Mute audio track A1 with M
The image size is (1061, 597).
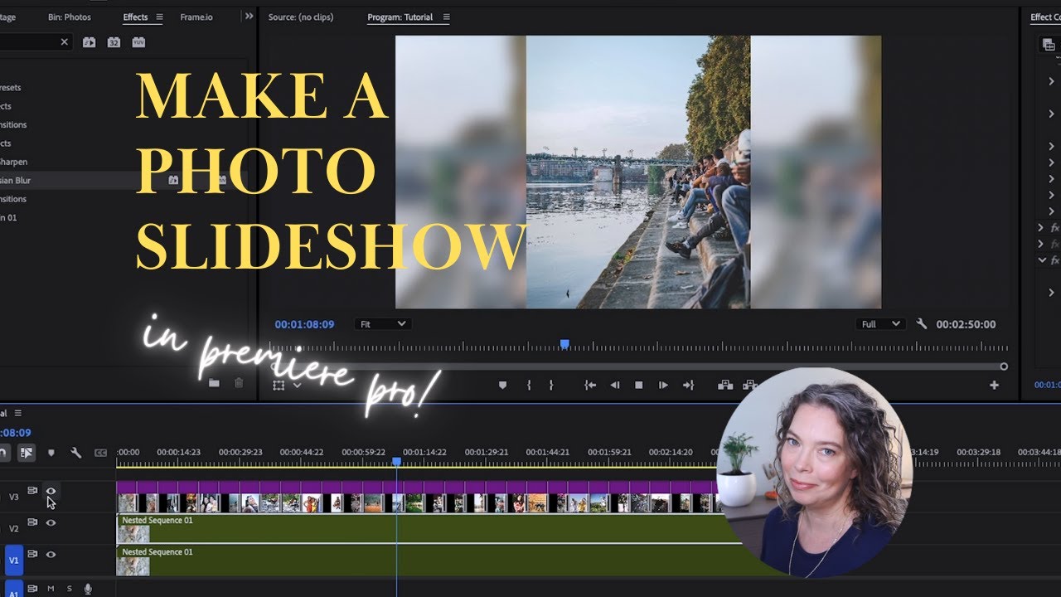point(51,589)
